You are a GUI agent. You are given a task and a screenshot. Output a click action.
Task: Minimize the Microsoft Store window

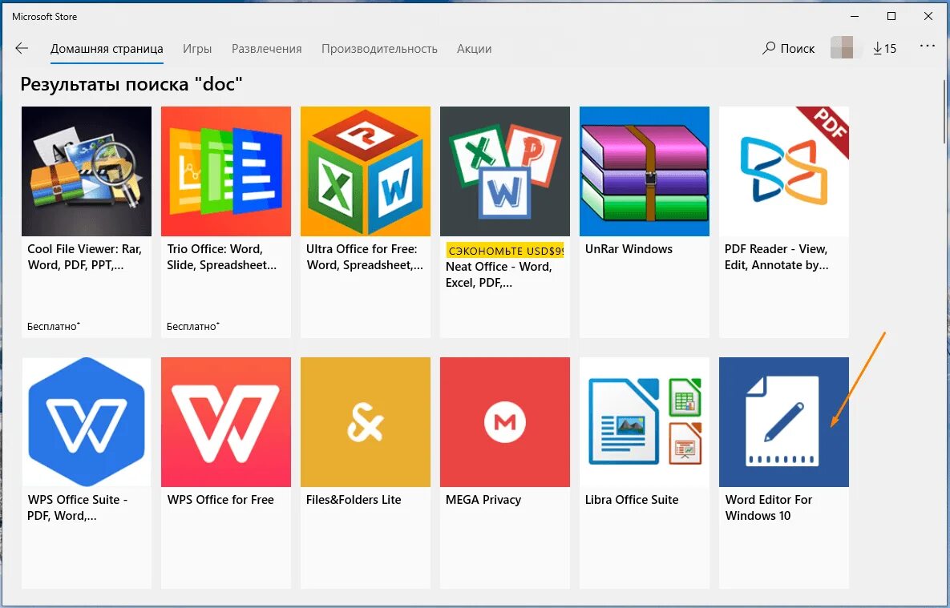tap(855, 16)
